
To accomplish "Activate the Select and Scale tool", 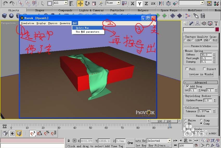I will click(94, 3).
